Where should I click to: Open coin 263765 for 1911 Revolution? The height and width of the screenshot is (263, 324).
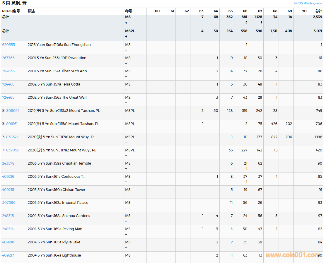(8, 58)
